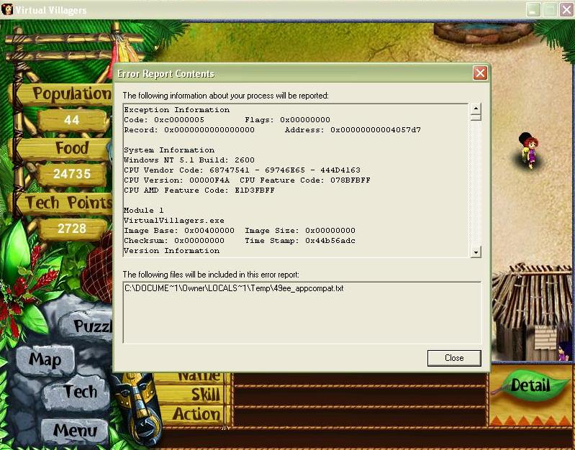The height and width of the screenshot is (450, 575).
Task: Click the Close button in the dialog
Action: [x=454, y=358]
